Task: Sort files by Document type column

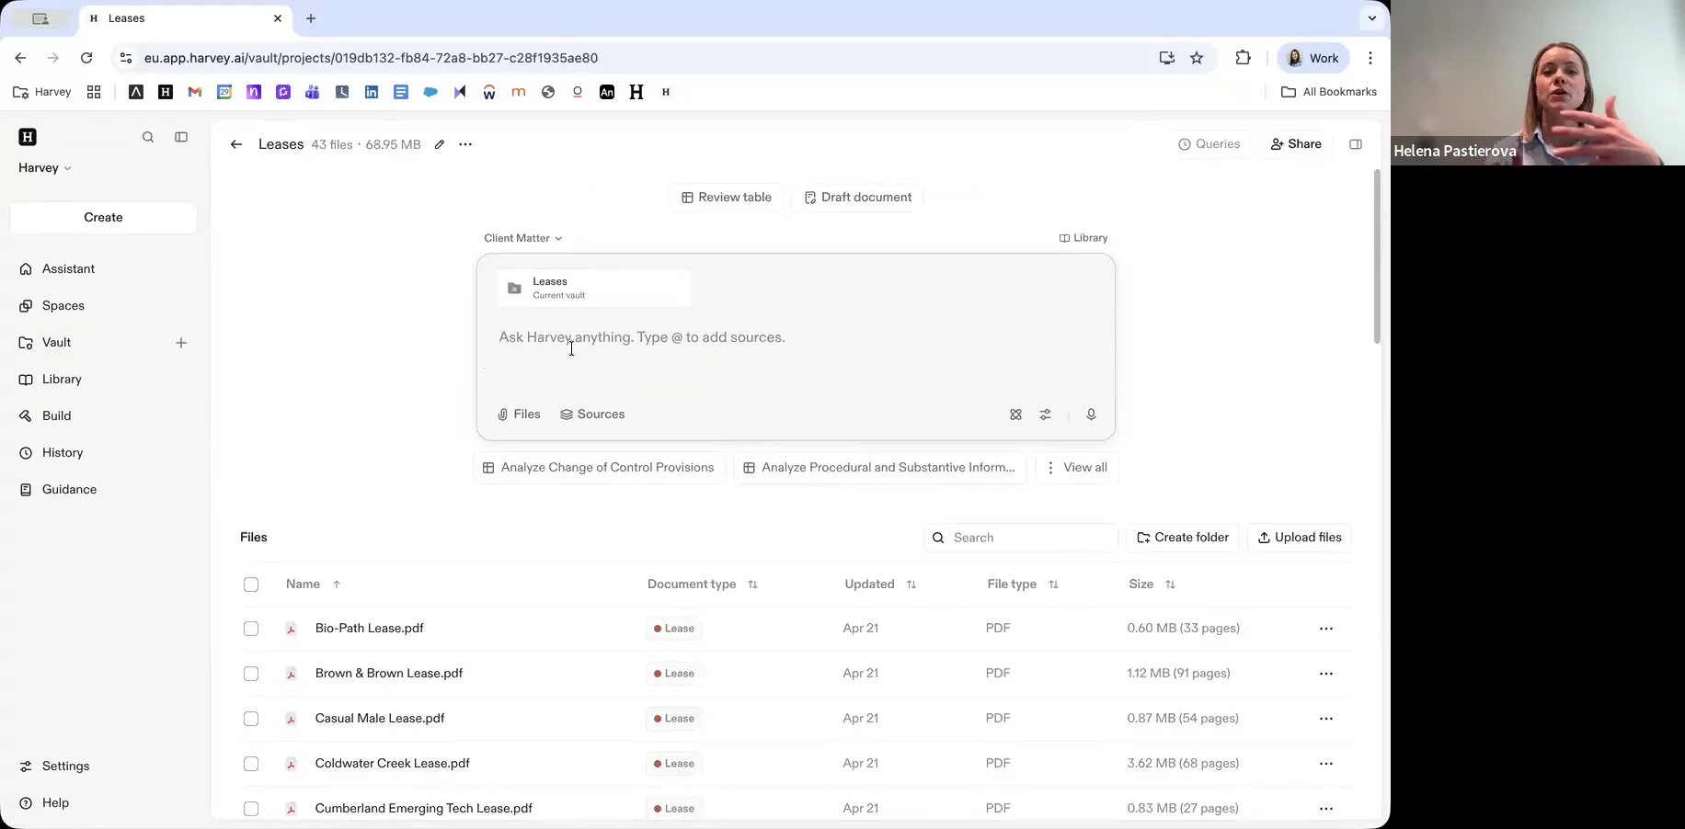Action: 703,585
